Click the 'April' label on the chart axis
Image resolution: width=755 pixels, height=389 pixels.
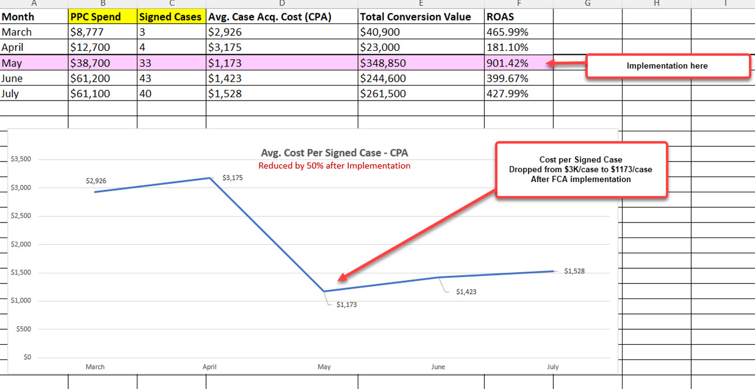[210, 367]
